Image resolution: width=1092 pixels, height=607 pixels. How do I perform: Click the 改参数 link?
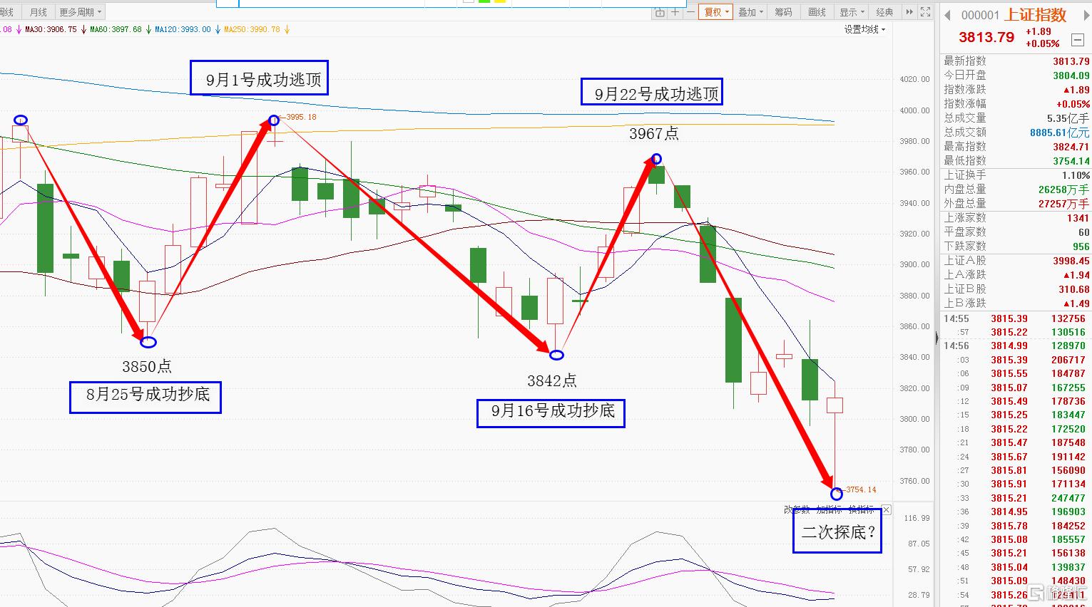(797, 510)
